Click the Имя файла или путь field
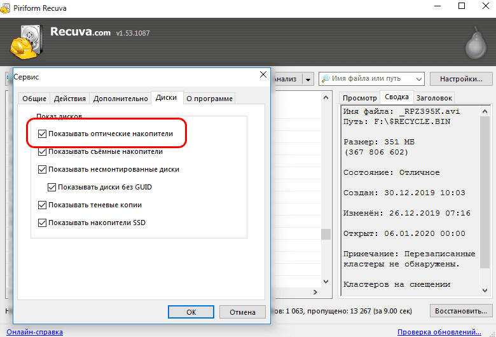496x337 pixels. 372,79
